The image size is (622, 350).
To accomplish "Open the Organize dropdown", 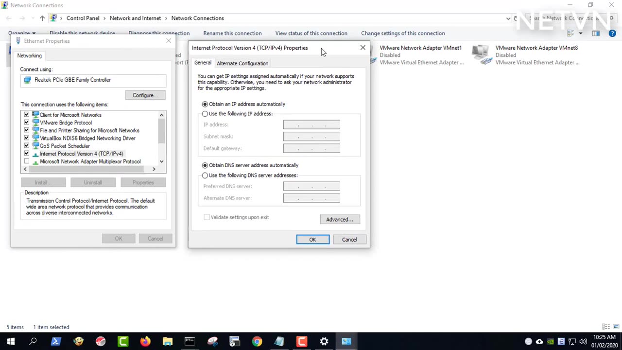I will [21, 34].
